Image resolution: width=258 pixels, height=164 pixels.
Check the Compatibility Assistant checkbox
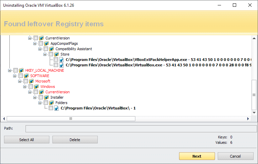(x=46, y=49)
